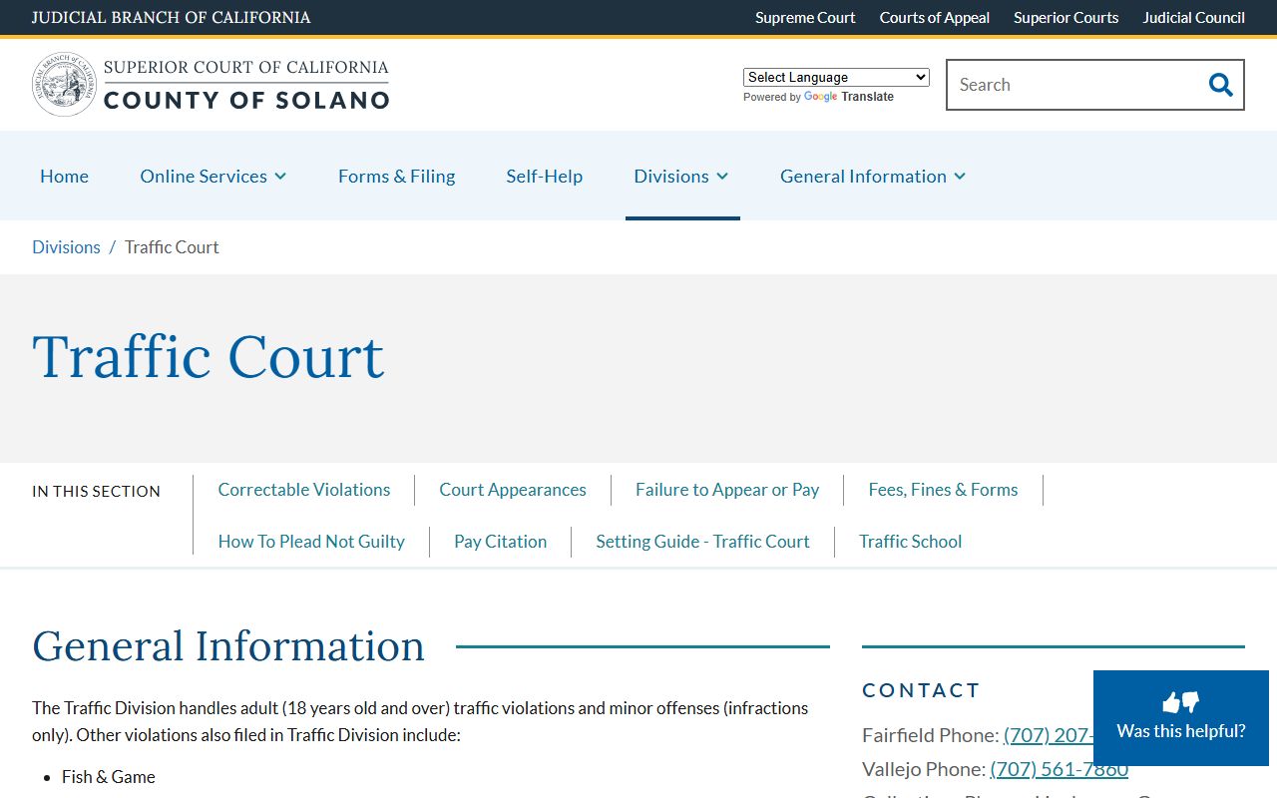Click the search magnifier icon

1220,85
